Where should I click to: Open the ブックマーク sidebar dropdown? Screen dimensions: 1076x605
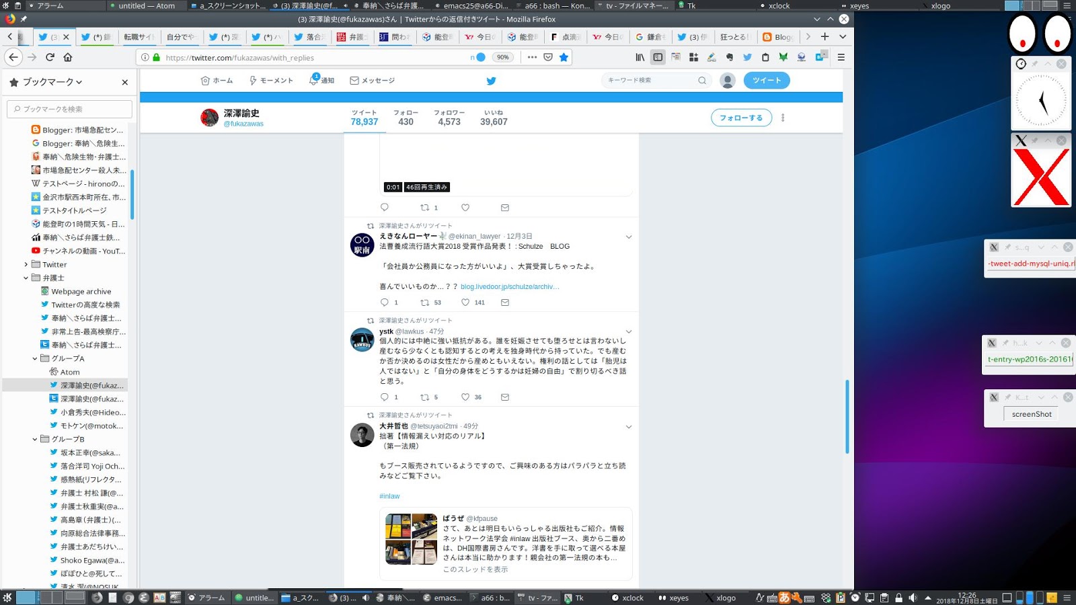52,82
